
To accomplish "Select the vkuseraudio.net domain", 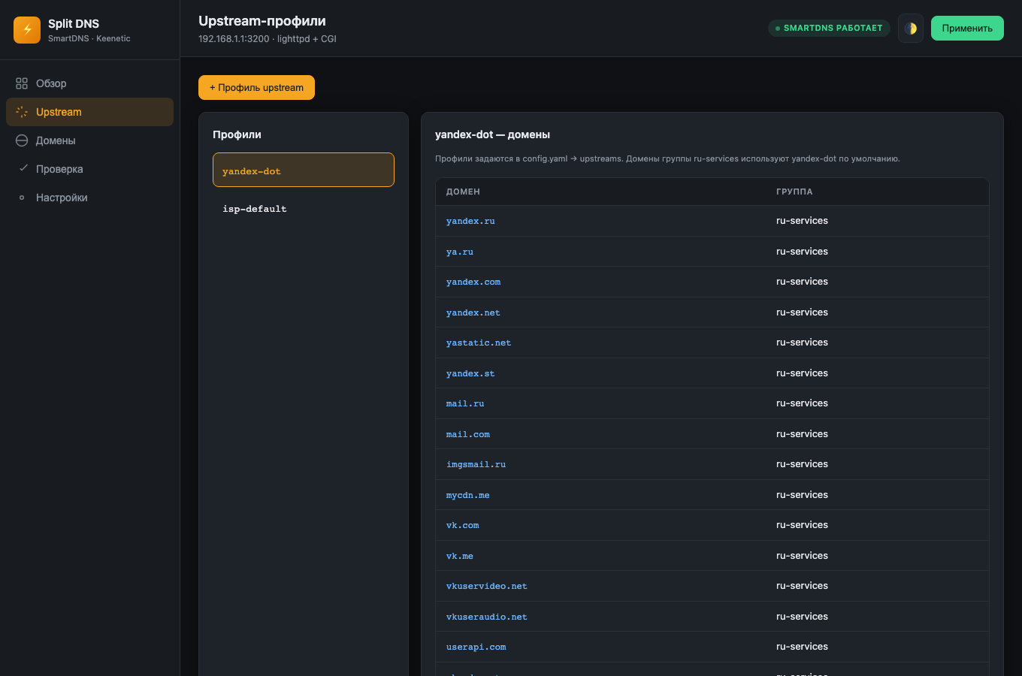I will (487, 617).
